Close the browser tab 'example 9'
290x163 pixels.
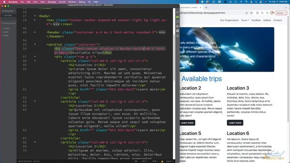[200, 8]
